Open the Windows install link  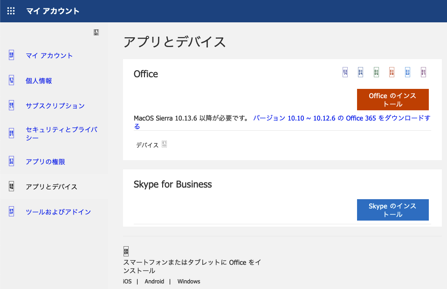click(189, 282)
